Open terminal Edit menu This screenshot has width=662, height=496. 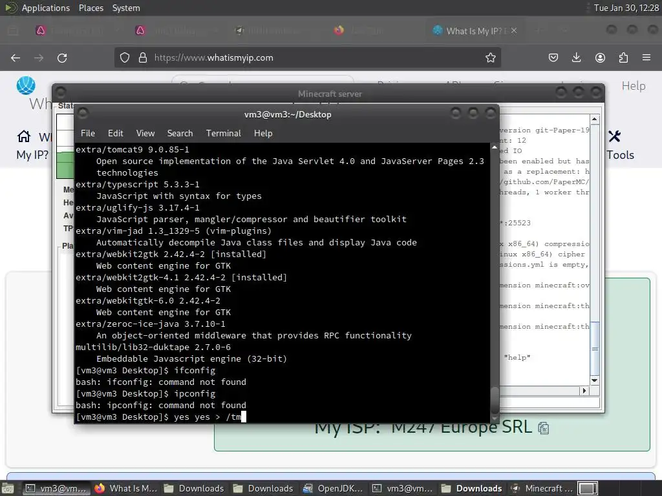pos(115,133)
